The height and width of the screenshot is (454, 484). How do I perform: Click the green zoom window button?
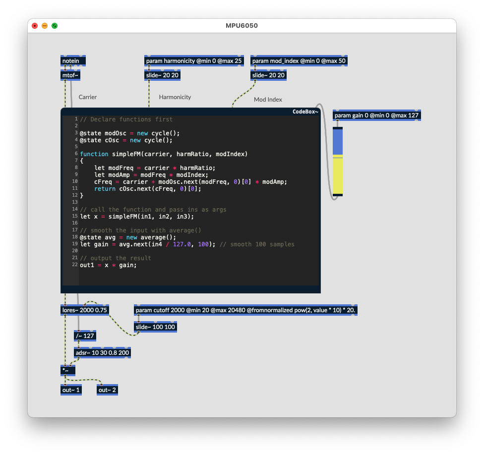pyautogui.click(x=55, y=26)
